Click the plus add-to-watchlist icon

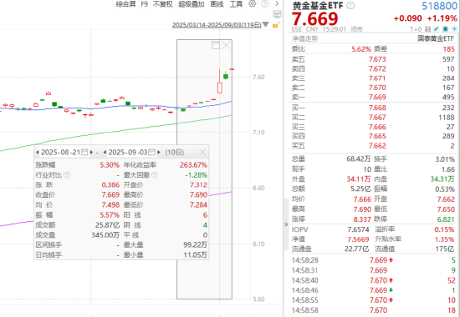(x=454, y=29)
